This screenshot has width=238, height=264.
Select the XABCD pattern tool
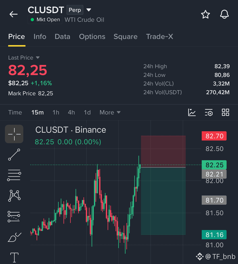[14, 196]
